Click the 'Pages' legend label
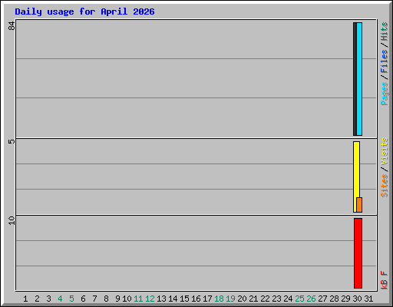393x307 pixels. click(x=384, y=94)
